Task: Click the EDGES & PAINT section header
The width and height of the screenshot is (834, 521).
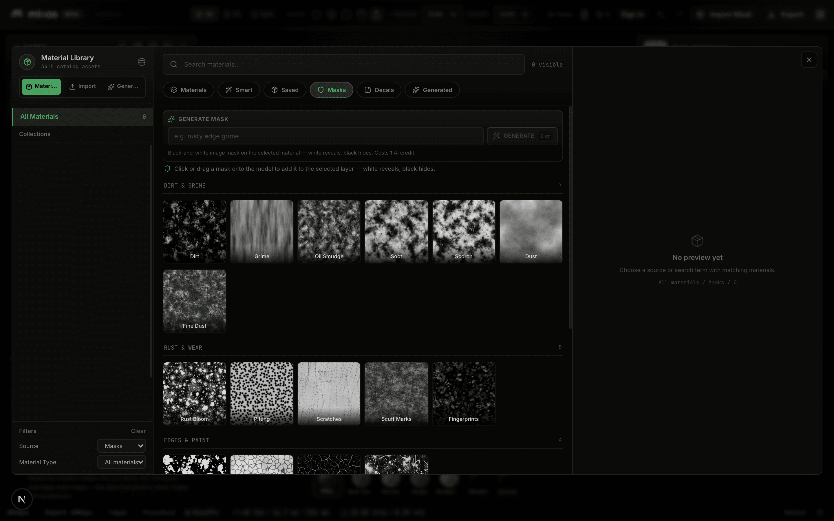Action: point(186,440)
